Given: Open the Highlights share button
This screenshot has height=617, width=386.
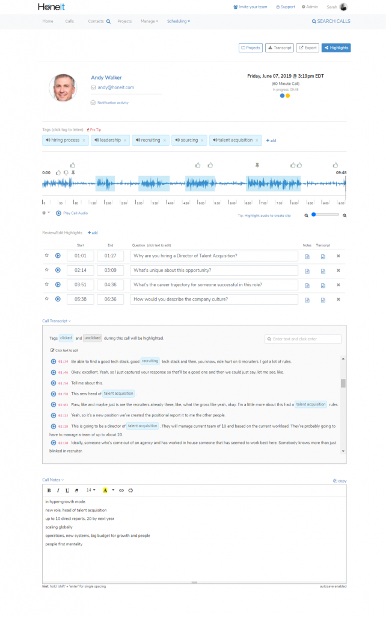Looking at the screenshot, I should click(336, 48).
